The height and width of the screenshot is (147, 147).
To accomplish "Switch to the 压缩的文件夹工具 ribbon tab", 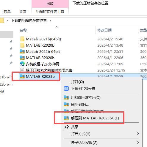I will [50, 12].
